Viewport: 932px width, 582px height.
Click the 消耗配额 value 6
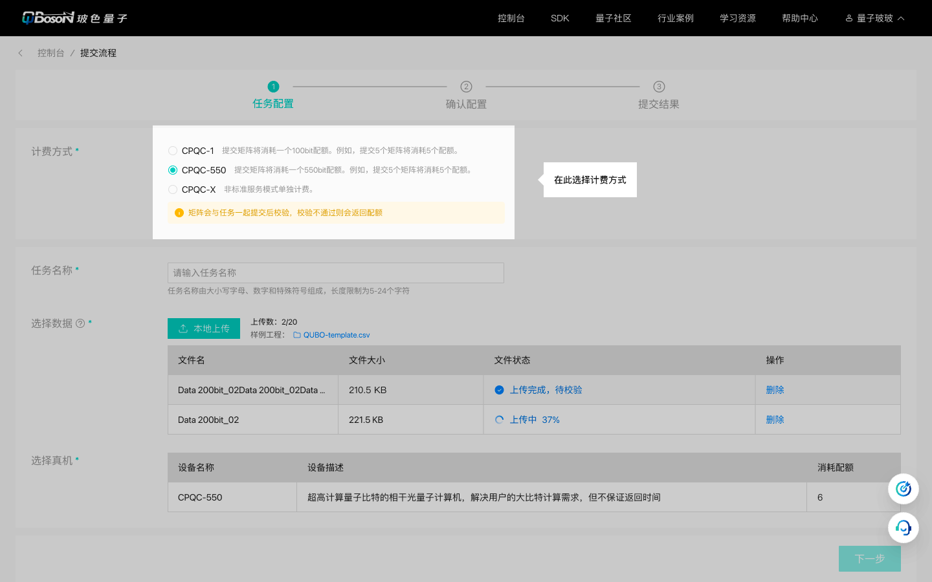[x=820, y=497]
